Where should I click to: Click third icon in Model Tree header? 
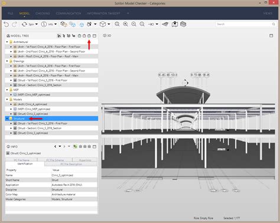point(69,36)
